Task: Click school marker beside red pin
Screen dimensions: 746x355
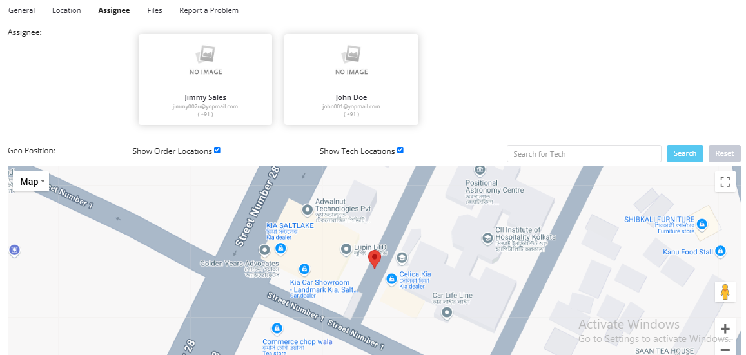Action: click(402, 258)
